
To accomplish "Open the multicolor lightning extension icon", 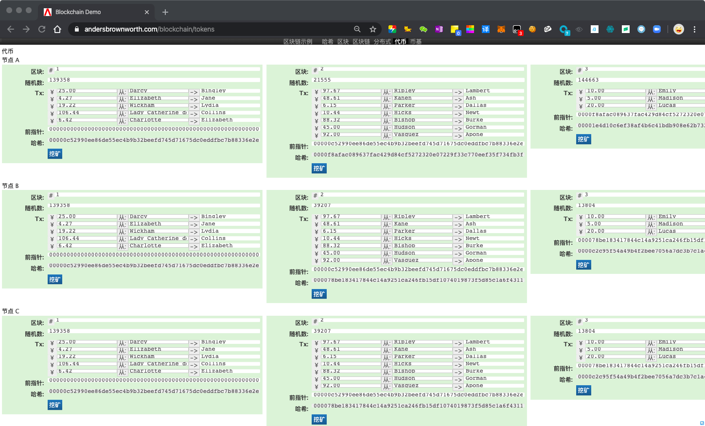I will tap(392, 29).
